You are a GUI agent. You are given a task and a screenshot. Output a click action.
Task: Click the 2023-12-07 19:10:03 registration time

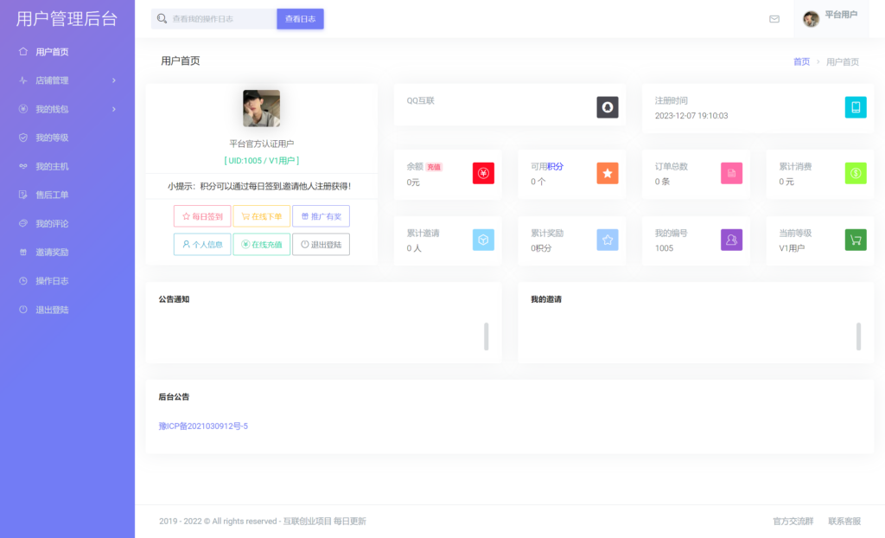coord(691,115)
